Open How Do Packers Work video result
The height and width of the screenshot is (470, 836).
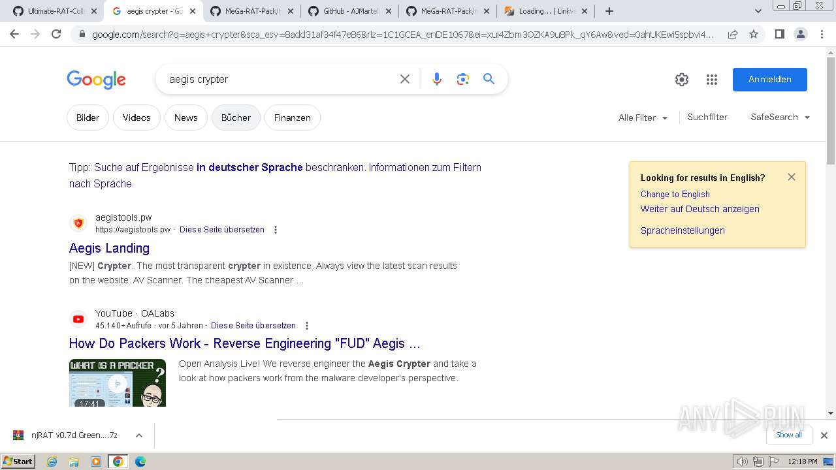(x=244, y=343)
